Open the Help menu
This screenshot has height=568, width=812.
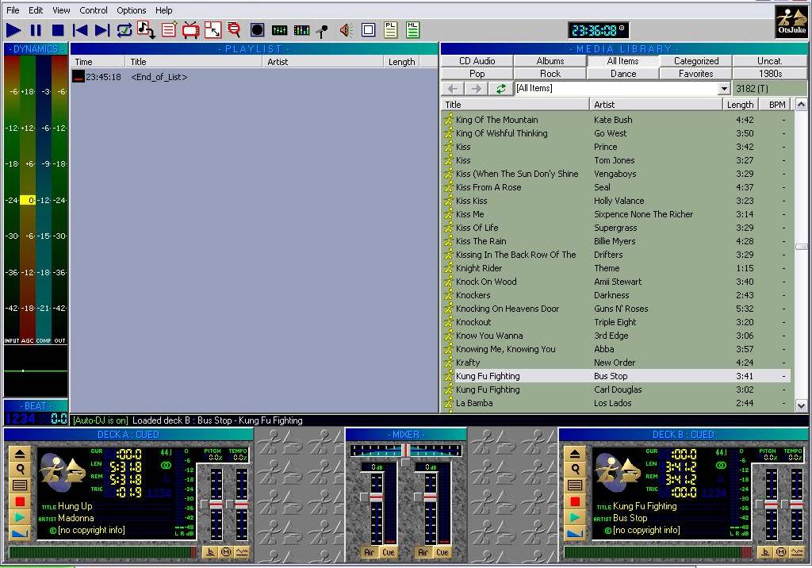(x=163, y=10)
